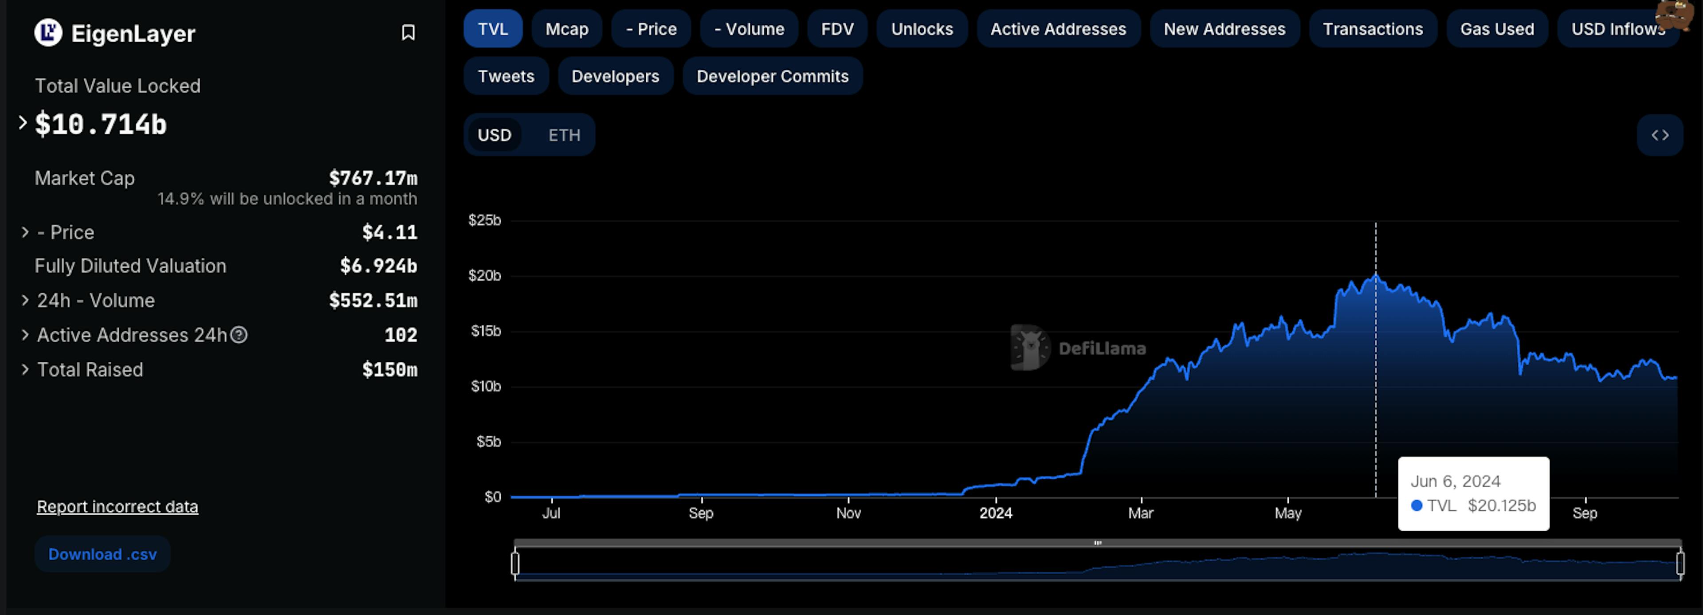This screenshot has height=615, width=1703.
Task: Switch chart denomination to ETH
Action: tap(564, 135)
